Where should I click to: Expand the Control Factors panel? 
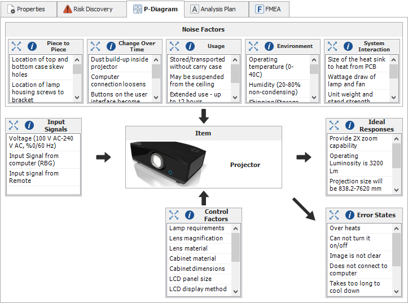pyautogui.click(x=174, y=215)
